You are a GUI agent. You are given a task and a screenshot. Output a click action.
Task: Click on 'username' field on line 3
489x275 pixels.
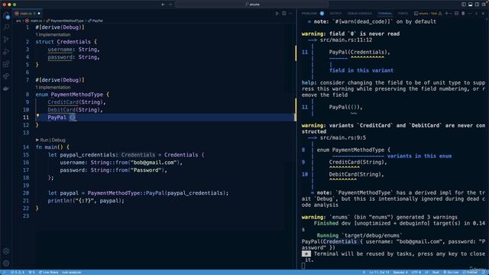click(60, 49)
